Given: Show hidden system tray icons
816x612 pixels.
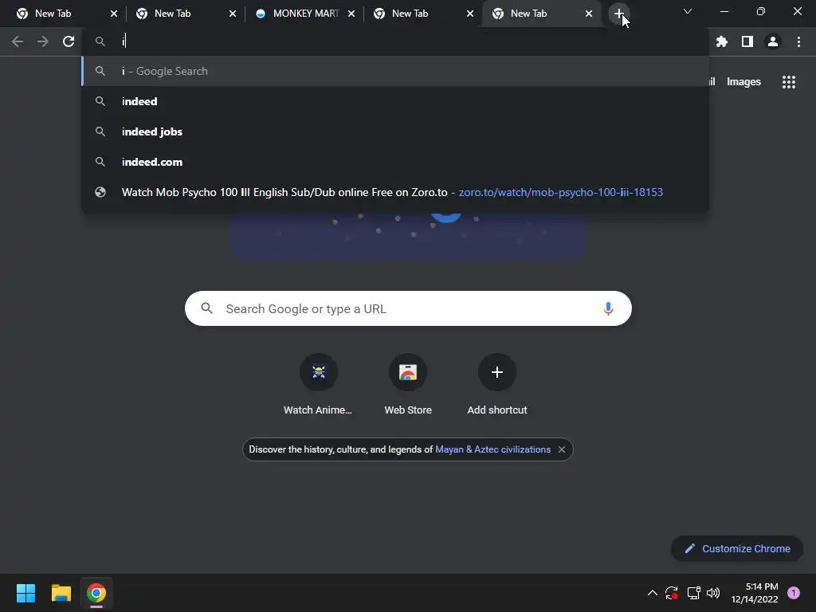Looking at the screenshot, I should click(652, 593).
